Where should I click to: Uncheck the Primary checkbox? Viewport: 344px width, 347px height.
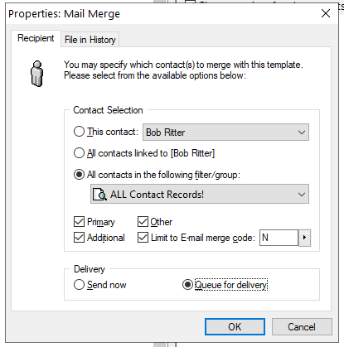[79, 222]
